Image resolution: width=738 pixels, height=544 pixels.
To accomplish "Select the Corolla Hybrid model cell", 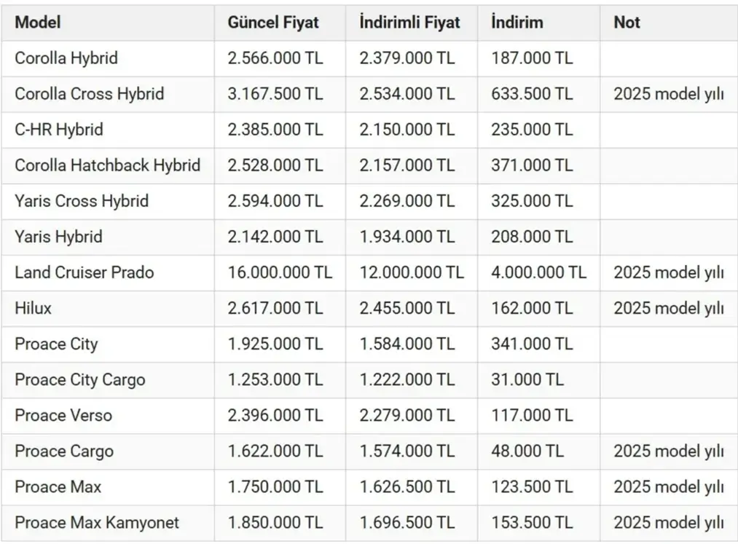I will (66, 58).
